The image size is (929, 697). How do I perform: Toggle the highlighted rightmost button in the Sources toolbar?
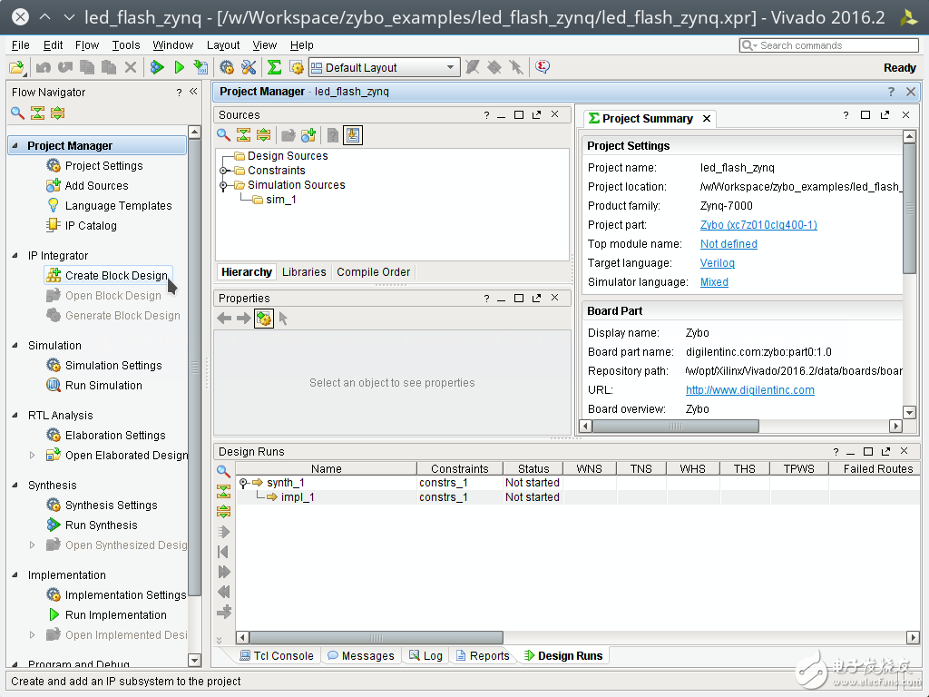point(353,135)
